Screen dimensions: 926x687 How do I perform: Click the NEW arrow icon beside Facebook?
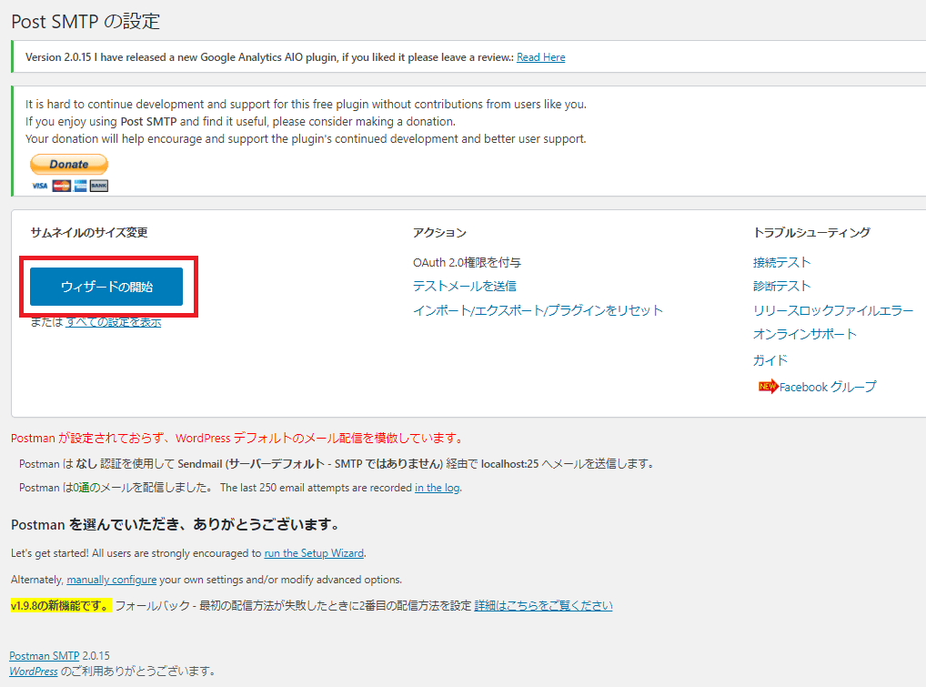(767, 387)
